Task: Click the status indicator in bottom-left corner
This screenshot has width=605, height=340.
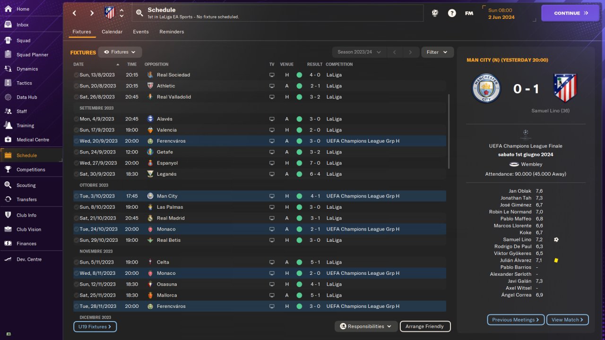Action: [9, 334]
